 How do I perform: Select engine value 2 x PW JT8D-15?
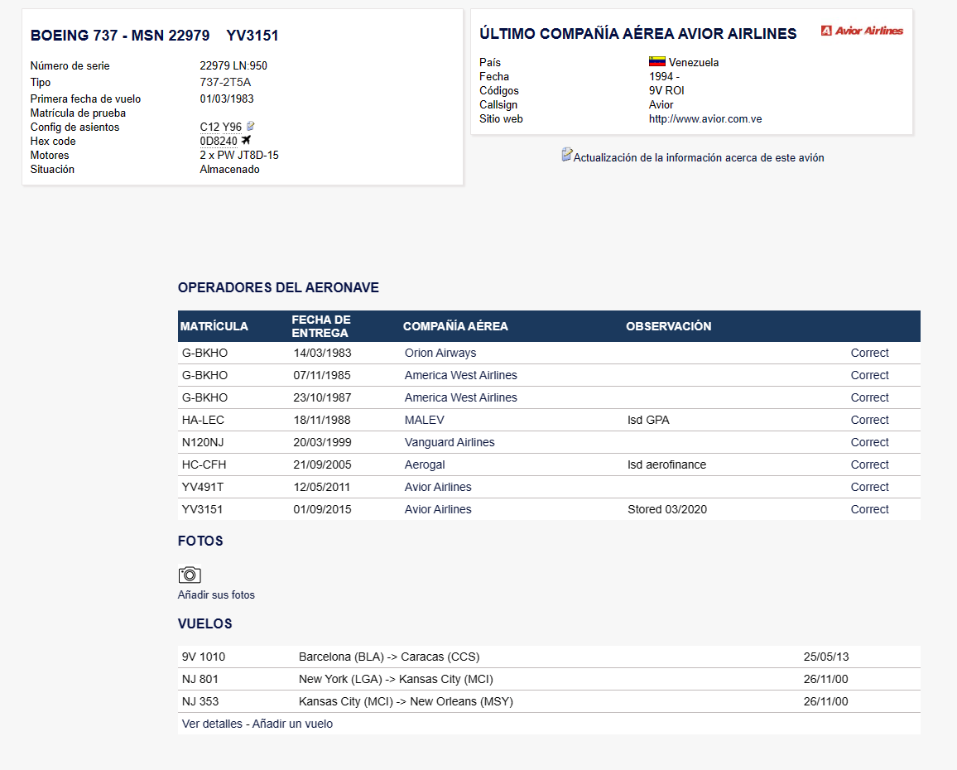pyautogui.click(x=238, y=155)
